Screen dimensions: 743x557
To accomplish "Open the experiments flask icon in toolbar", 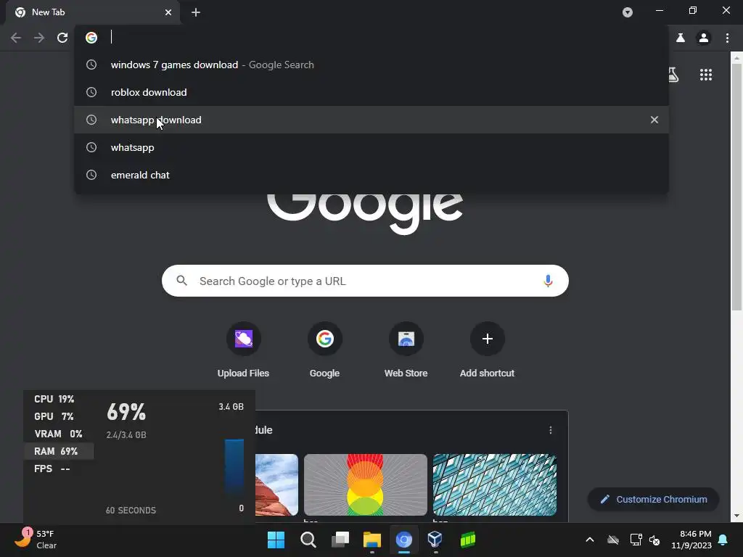I will (x=681, y=38).
